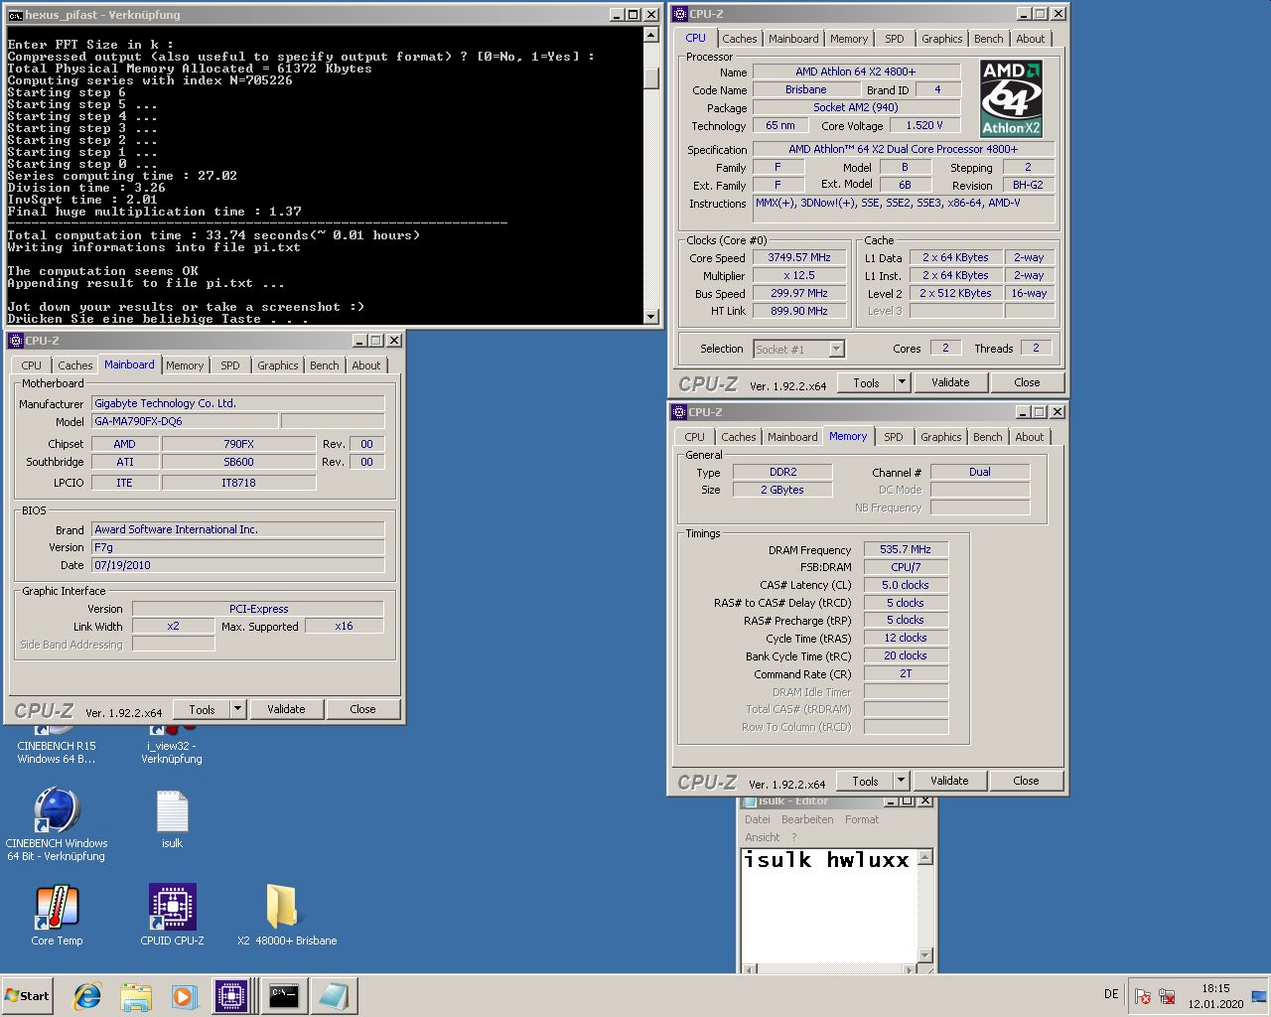Open Tools dropdown arrow in Memory window
1271x1017 pixels.
tap(901, 781)
